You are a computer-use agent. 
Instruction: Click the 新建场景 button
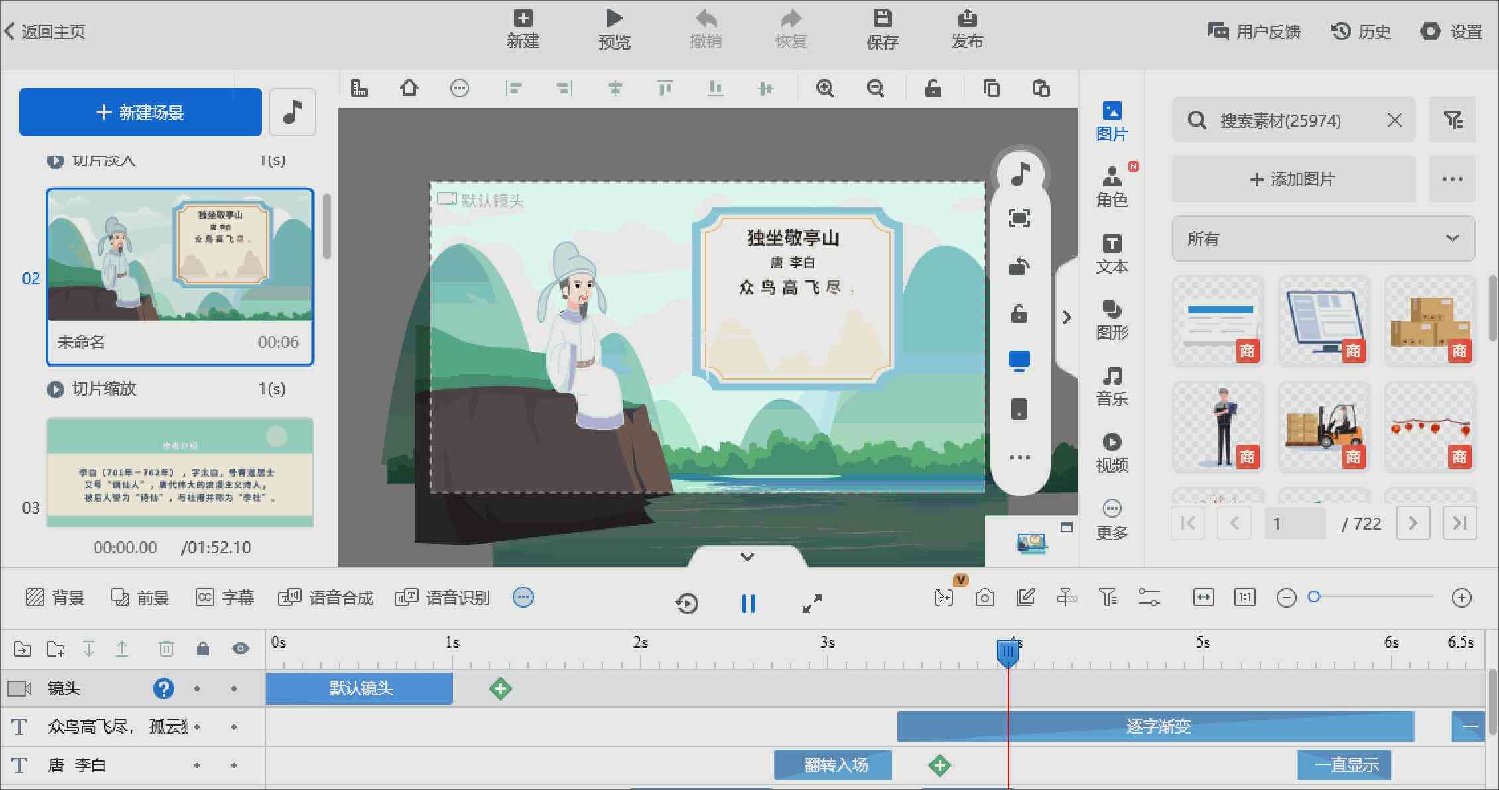[x=141, y=112]
